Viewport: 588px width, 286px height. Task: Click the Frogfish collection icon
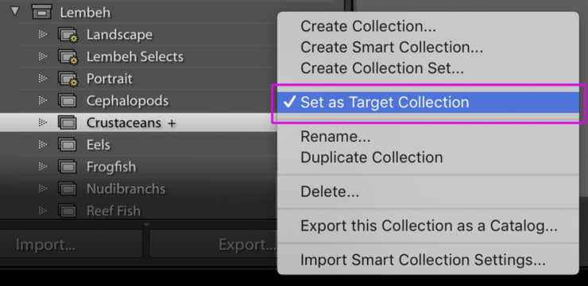tap(68, 166)
